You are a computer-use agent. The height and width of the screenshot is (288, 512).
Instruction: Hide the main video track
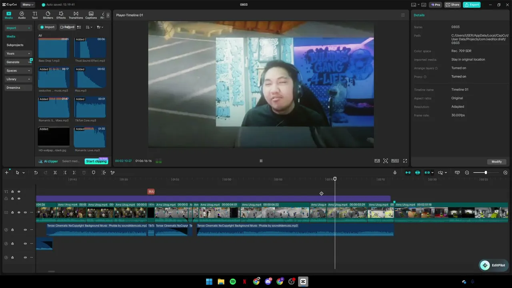[18, 212]
